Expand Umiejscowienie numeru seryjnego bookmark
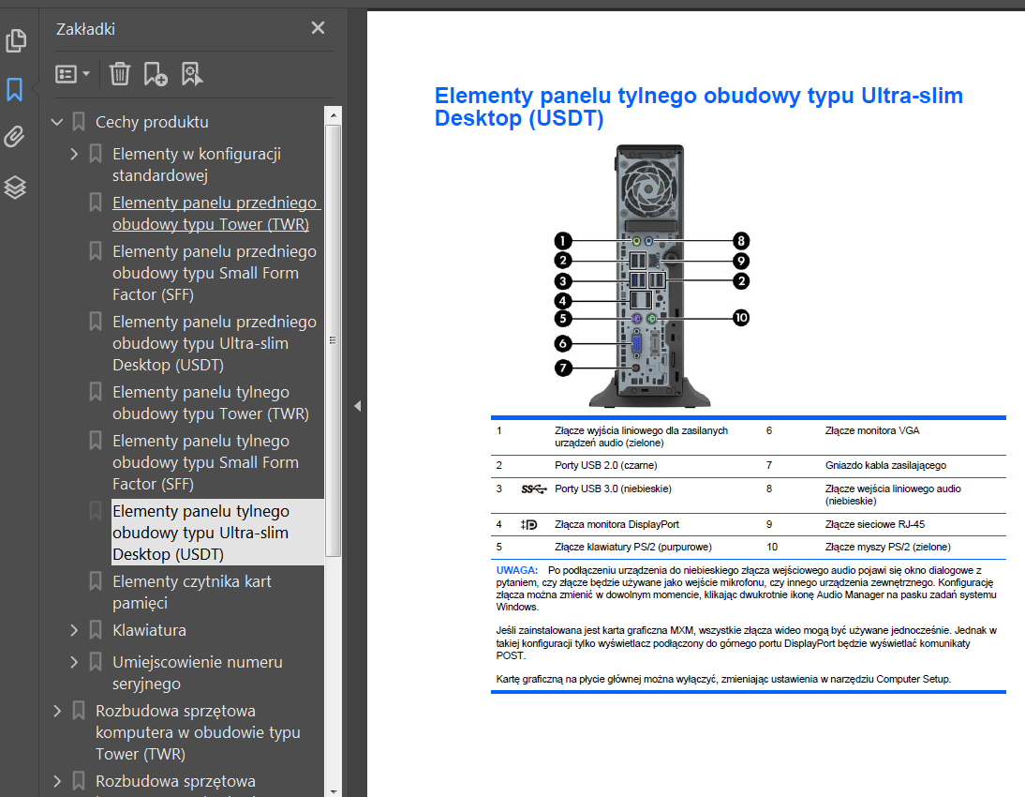 (x=74, y=662)
